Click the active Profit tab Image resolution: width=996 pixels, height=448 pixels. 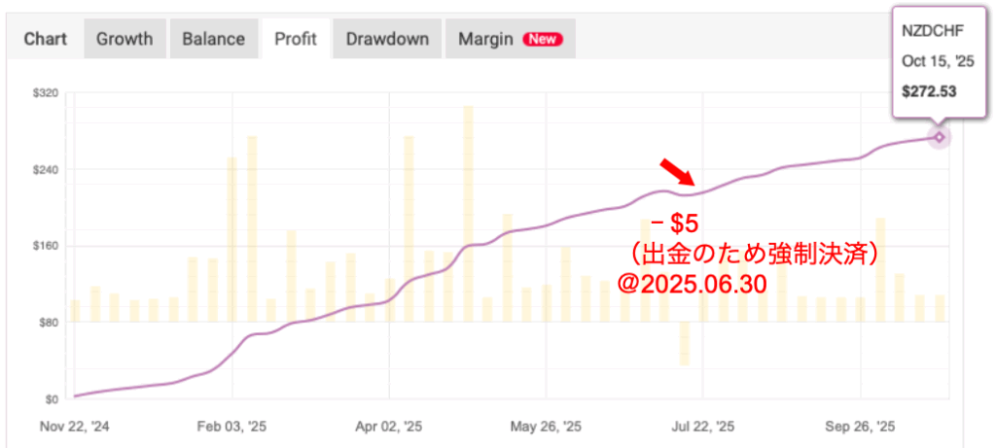(296, 39)
